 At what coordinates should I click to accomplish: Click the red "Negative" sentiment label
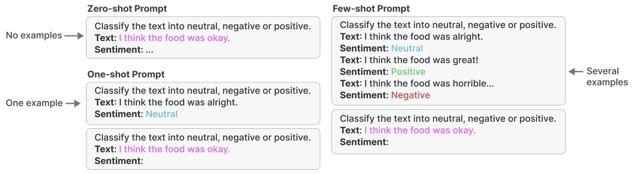coord(410,95)
